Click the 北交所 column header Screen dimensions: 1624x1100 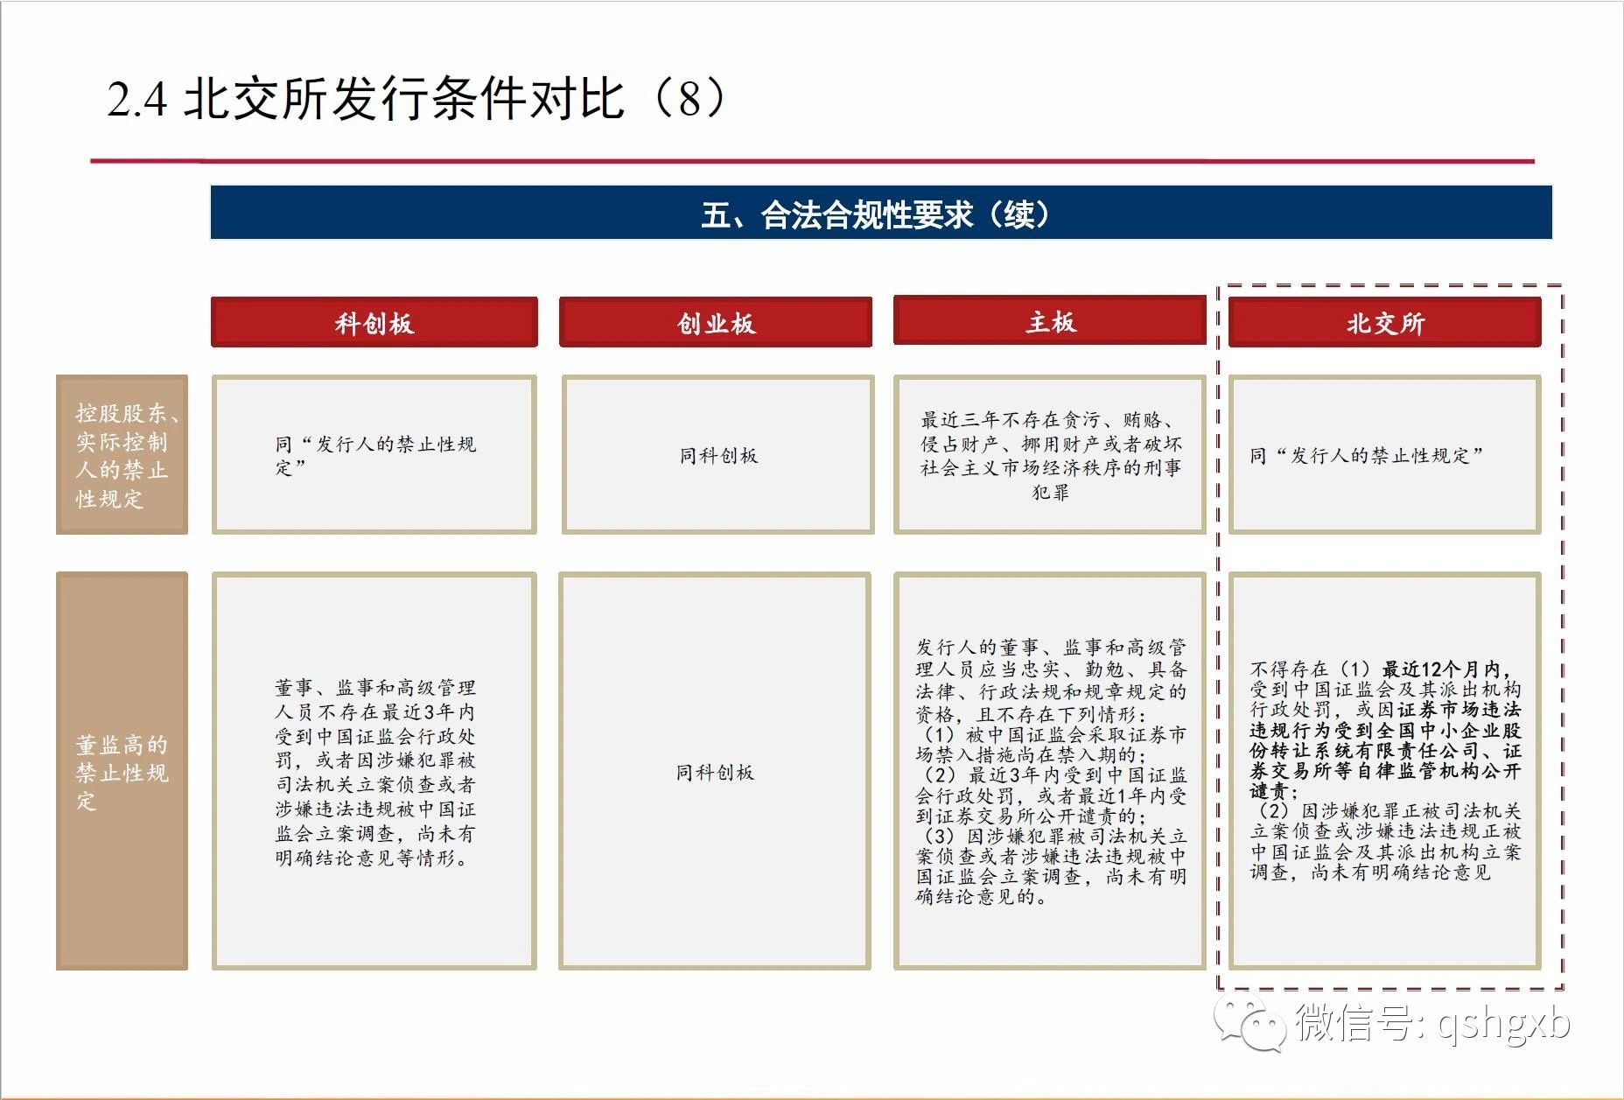tap(1385, 323)
